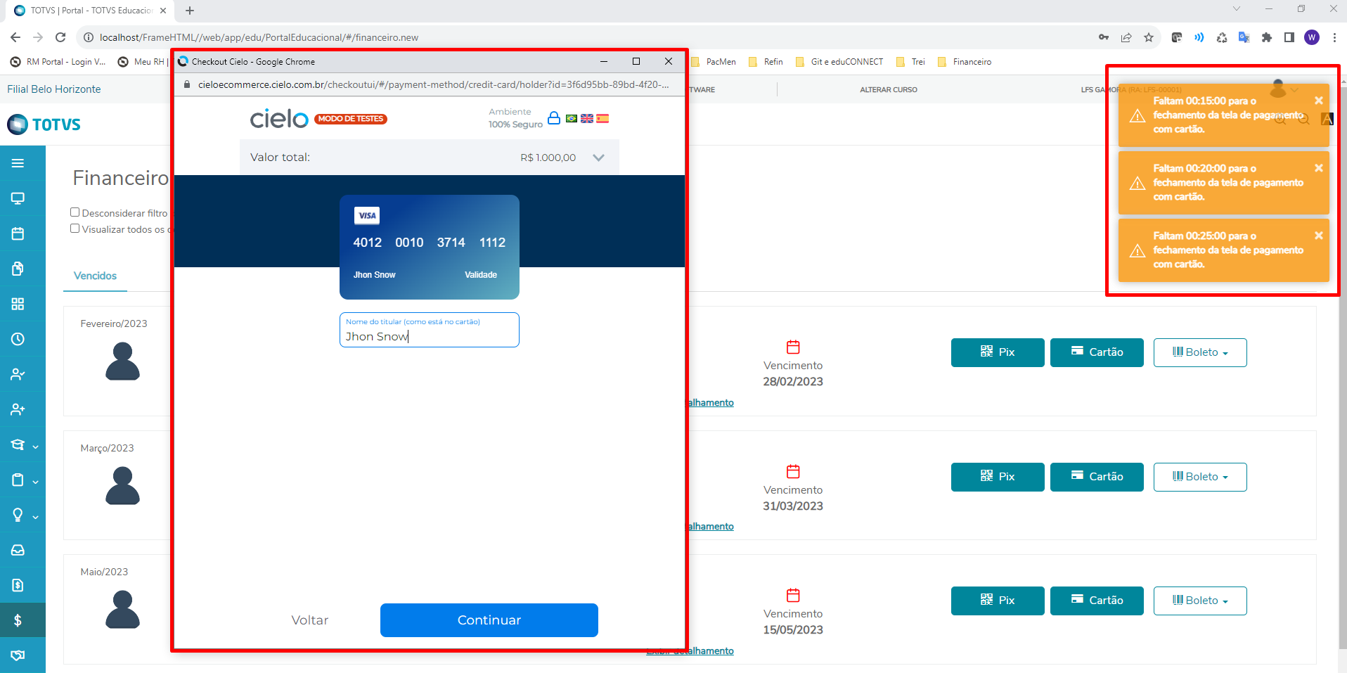Viewport: 1347px width, 673px height.
Task: Select the Vencidos tab
Action: click(95, 276)
